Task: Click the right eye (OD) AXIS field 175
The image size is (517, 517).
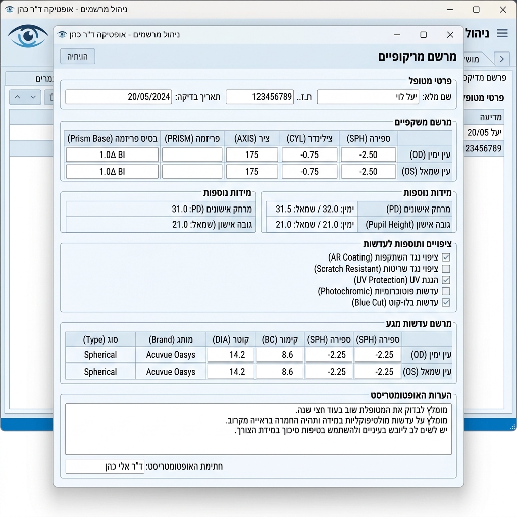Action: (252, 154)
